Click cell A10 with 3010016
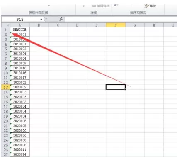The height and width of the screenshot is (157, 177). [20, 73]
